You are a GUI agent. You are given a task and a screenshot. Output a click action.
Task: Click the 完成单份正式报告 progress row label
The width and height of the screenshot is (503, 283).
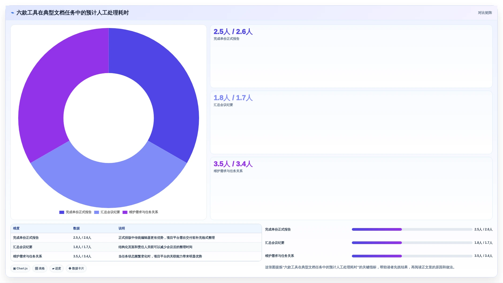pos(278,229)
